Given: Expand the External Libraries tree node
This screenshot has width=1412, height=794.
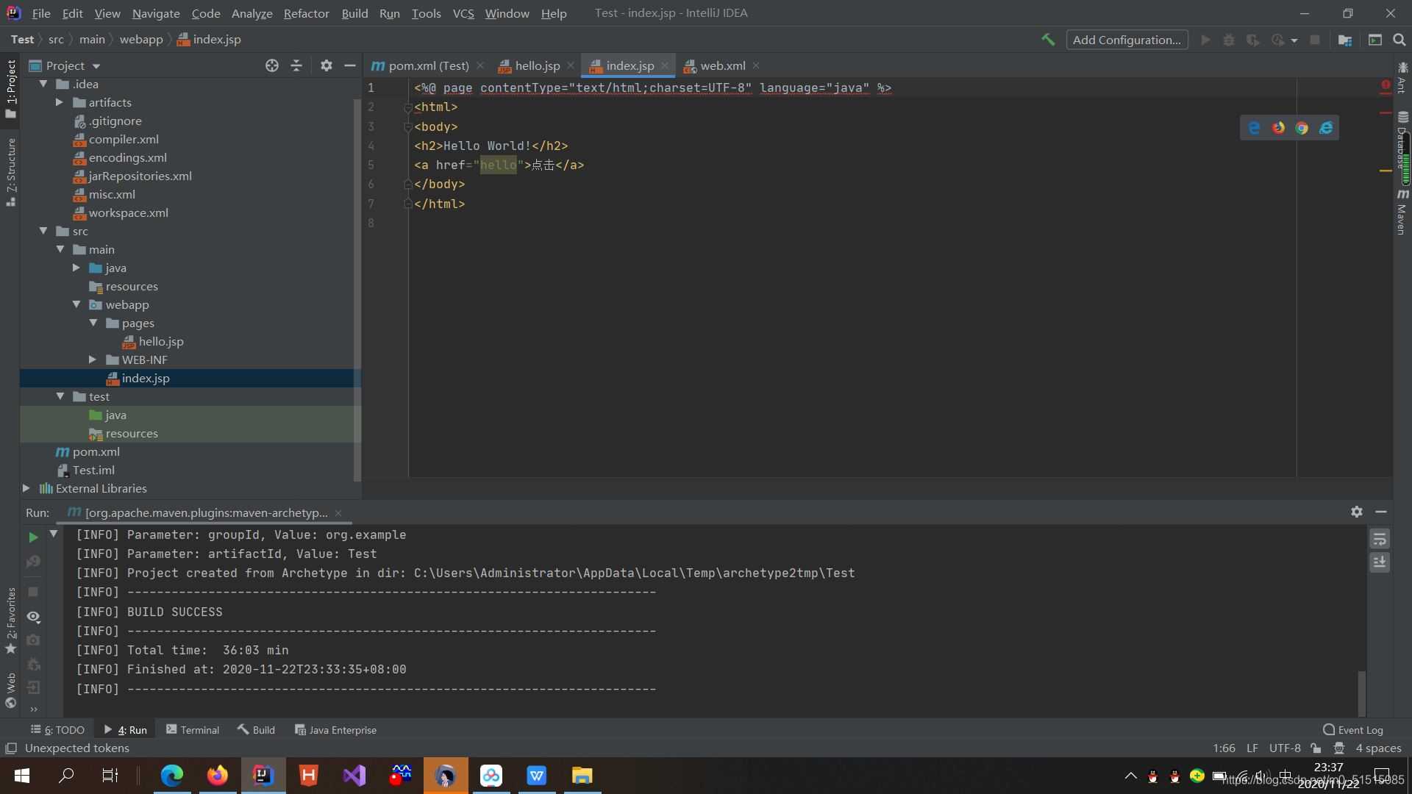Looking at the screenshot, I should click(25, 489).
